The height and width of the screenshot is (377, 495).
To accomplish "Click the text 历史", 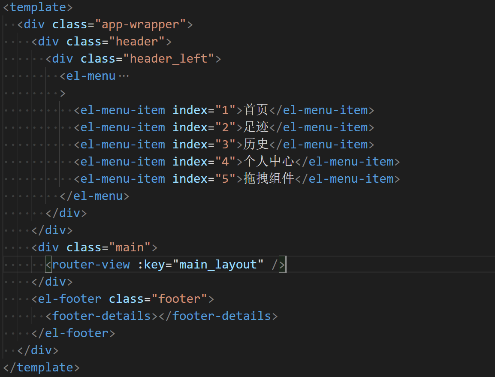I will click(256, 144).
